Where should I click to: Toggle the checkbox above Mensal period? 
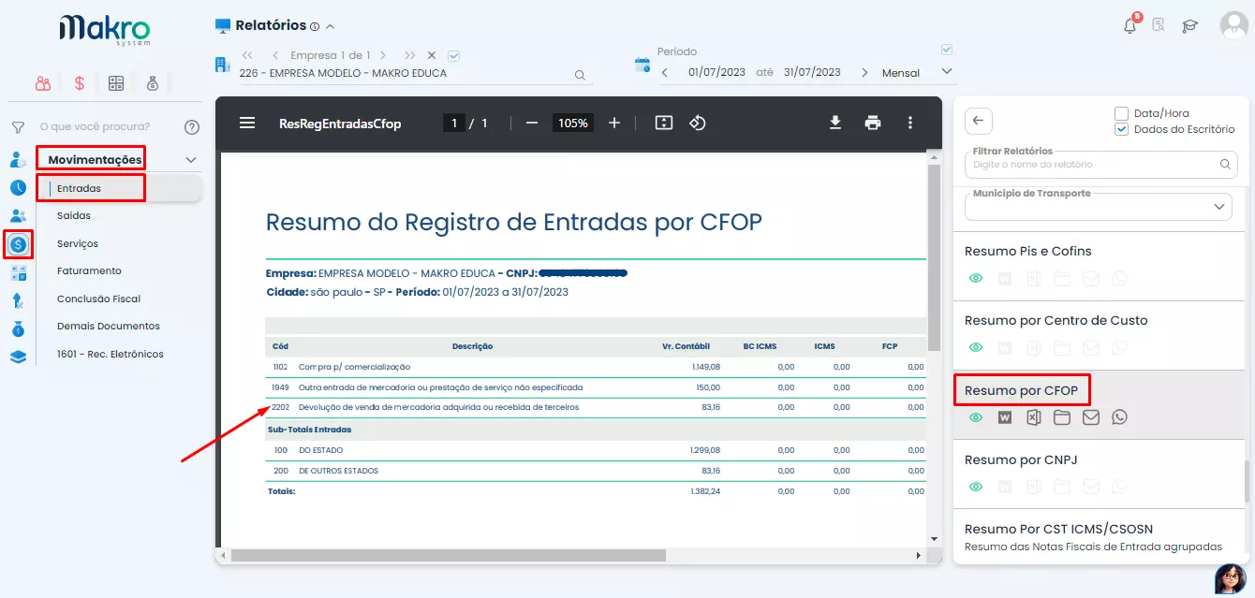point(946,50)
